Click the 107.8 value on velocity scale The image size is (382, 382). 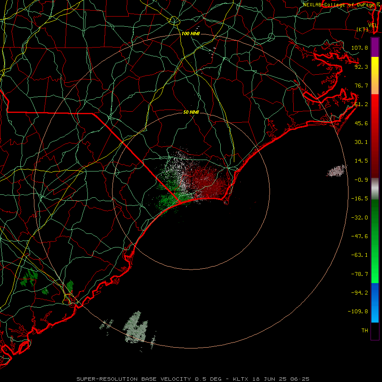pos(360,48)
